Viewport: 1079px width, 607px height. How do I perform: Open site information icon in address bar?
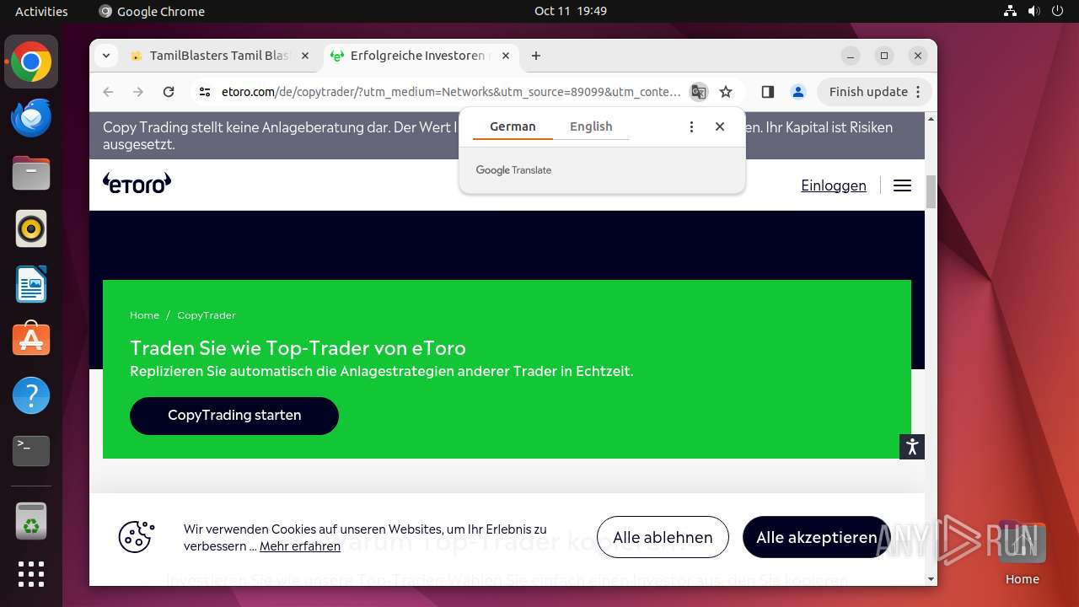[x=205, y=92]
